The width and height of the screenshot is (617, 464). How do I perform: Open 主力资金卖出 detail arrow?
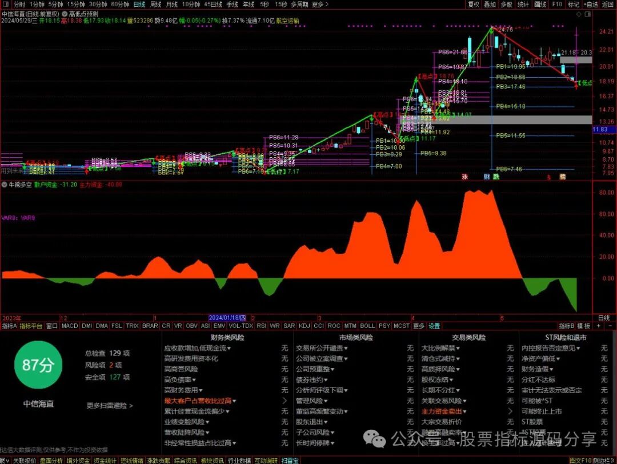(510, 411)
